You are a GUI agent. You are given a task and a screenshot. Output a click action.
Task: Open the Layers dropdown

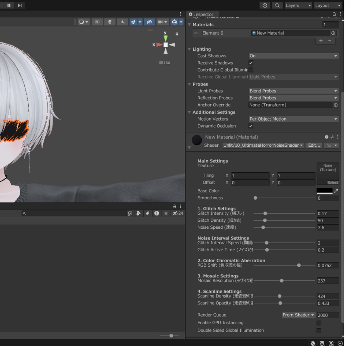(298, 5)
